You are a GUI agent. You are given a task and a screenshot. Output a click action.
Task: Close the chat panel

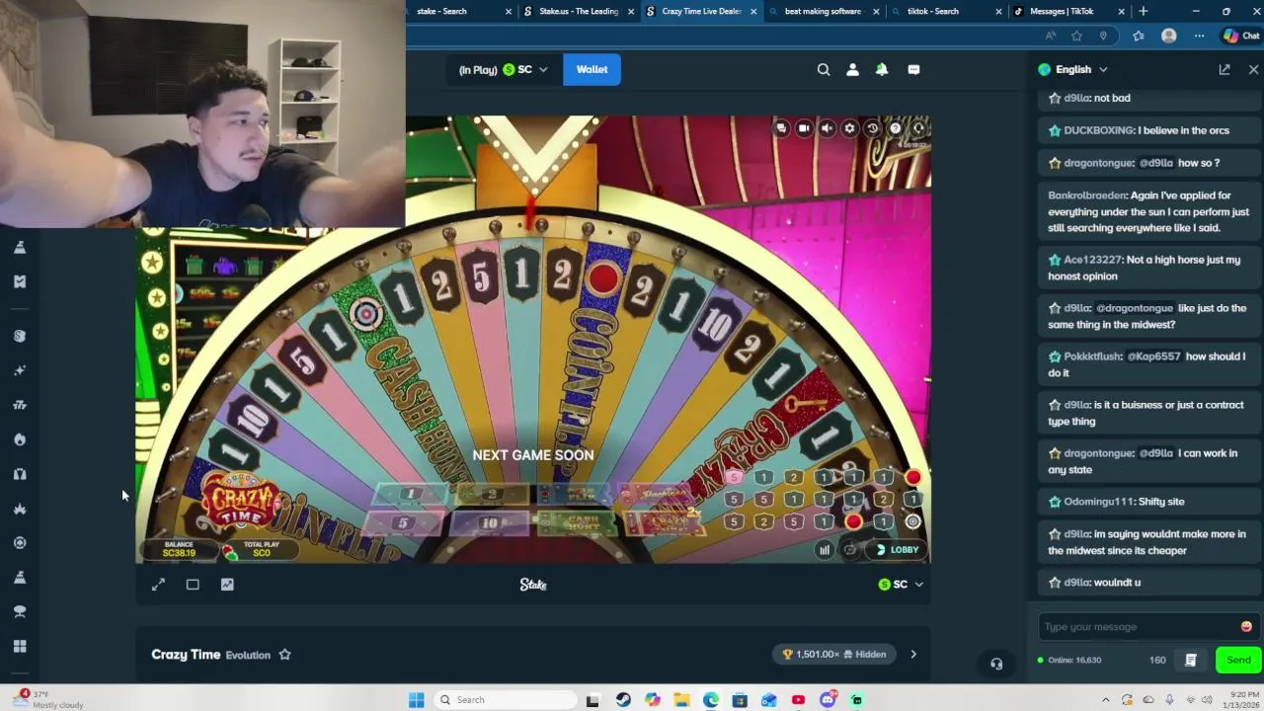(x=1253, y=69)
